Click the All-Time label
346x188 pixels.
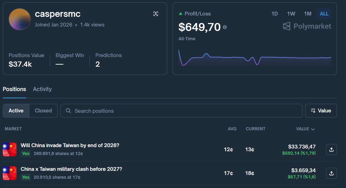pos(187,38)
